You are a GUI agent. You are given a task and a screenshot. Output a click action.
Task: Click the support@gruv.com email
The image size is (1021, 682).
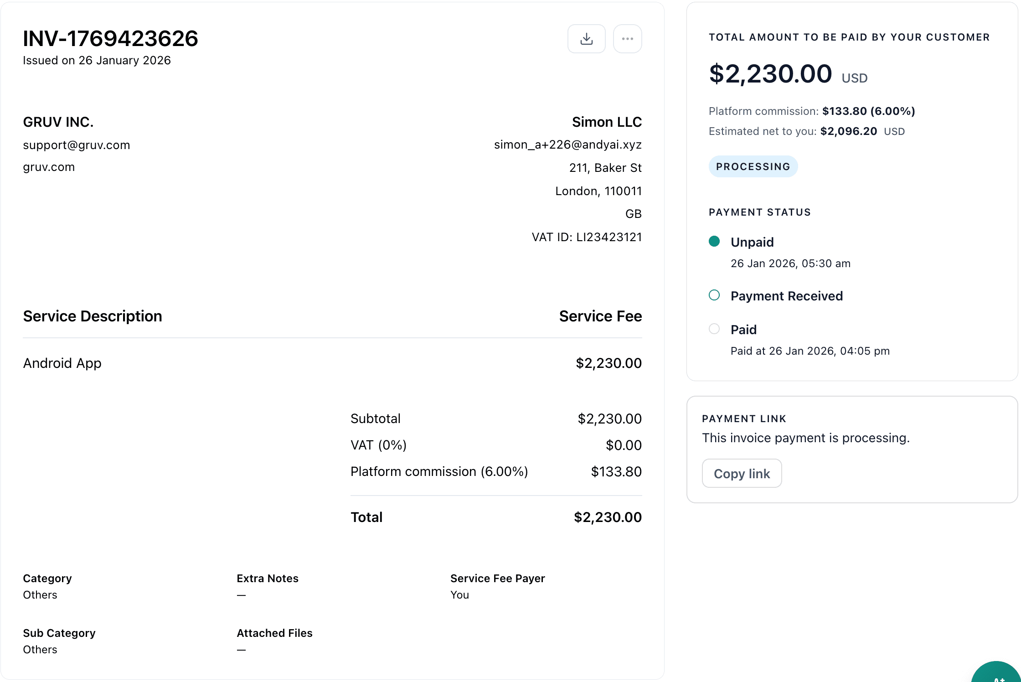pos(77,145)
